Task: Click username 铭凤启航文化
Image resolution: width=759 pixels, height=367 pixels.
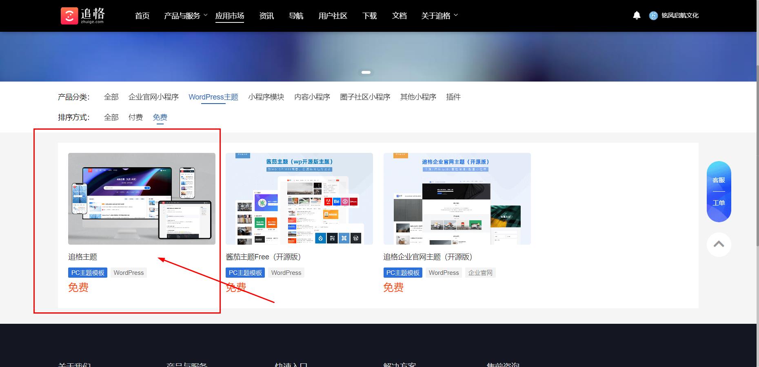Action: tap(680, 15)
